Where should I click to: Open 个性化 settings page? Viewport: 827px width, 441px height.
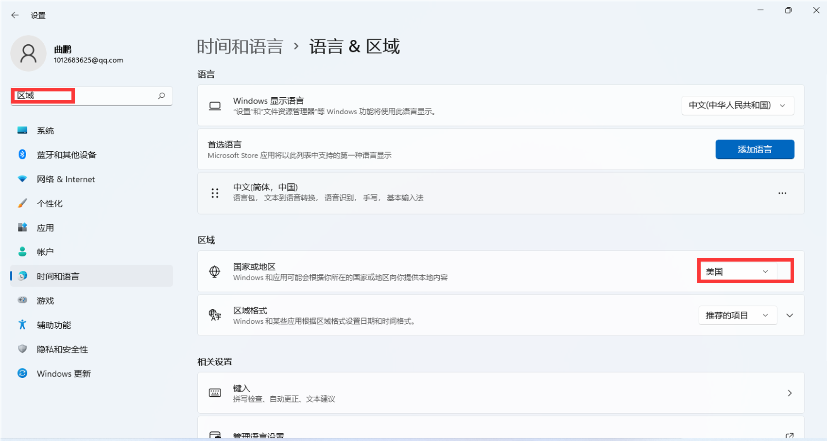coord(91,203)
